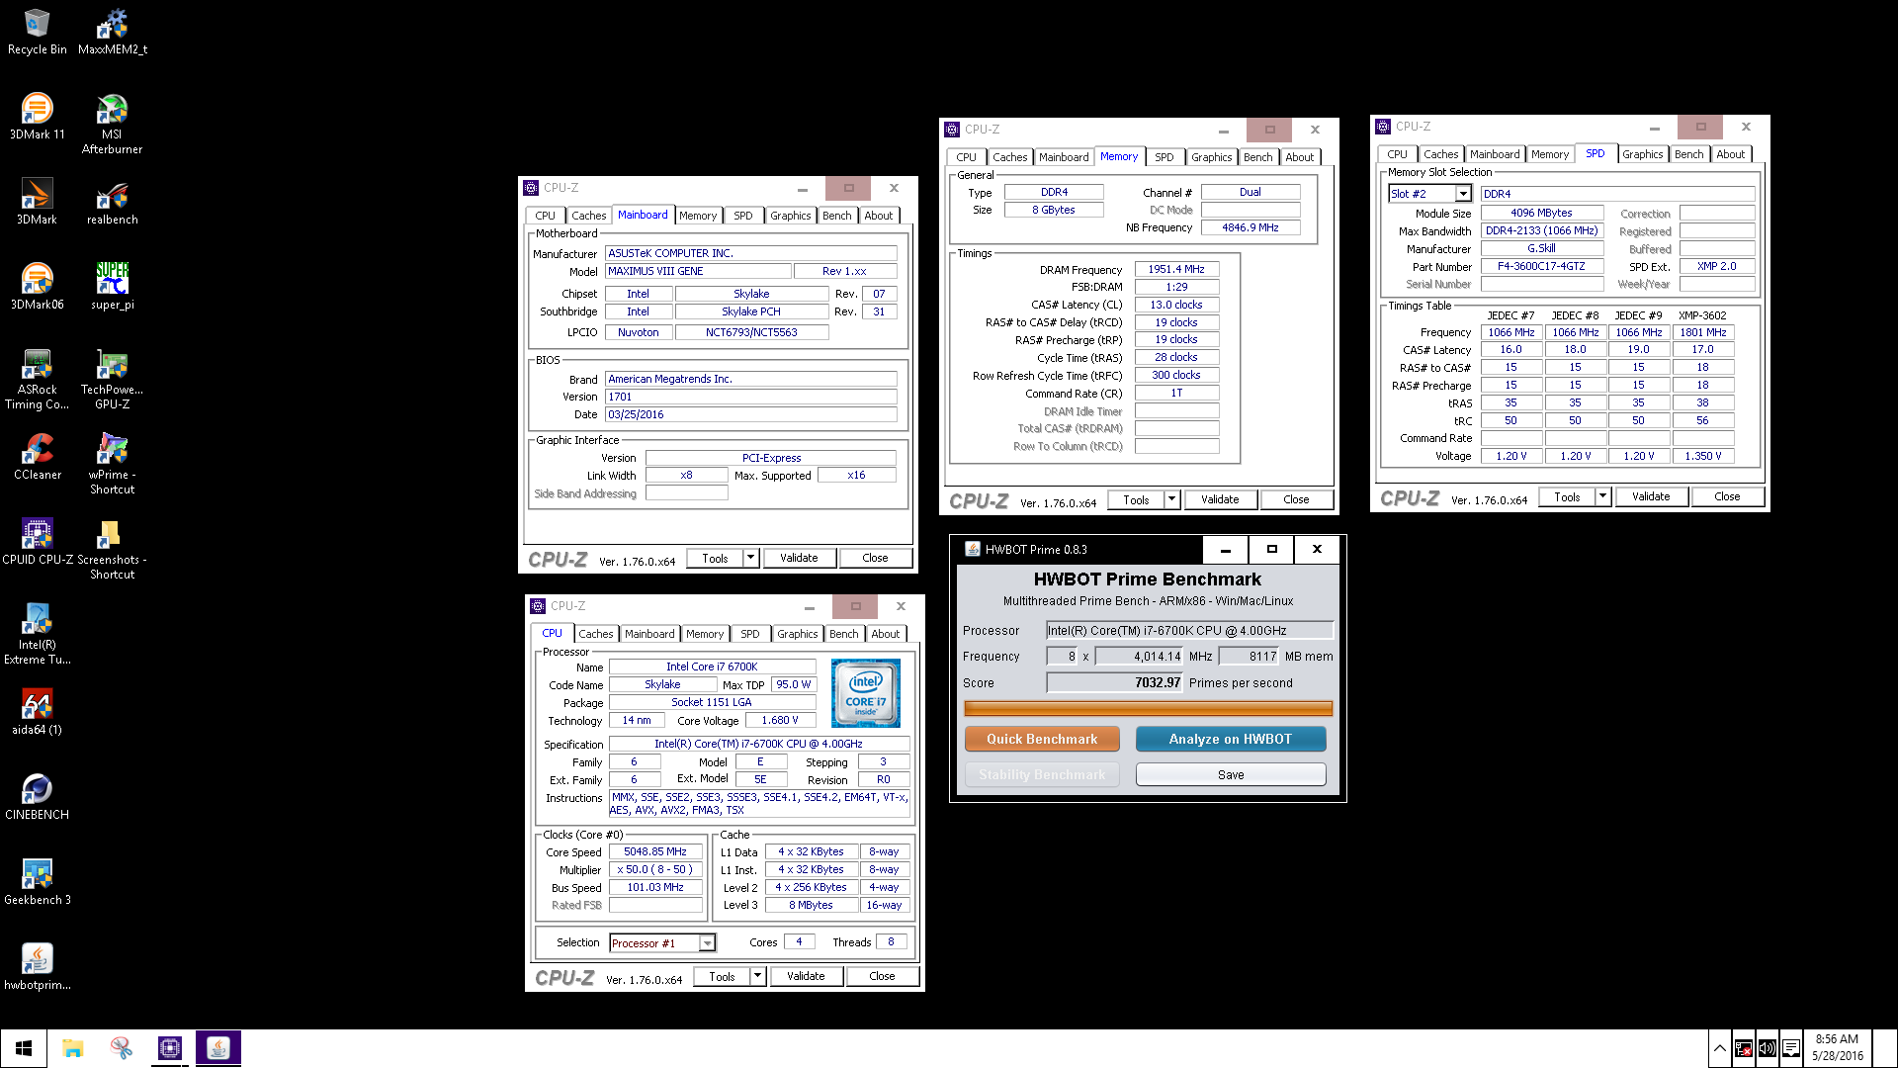Click the HWBOT Prime orange progress bar

[1148, 708]
